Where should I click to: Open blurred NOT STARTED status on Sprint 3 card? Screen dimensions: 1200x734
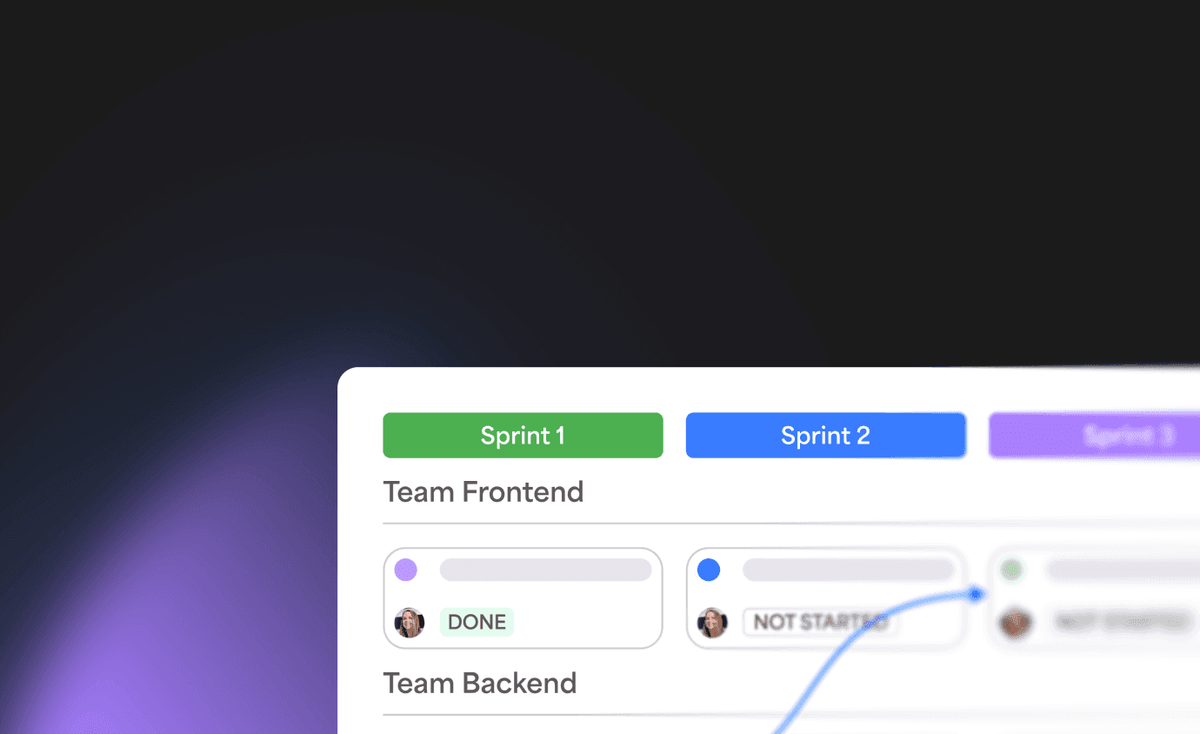[x=1122, y=622]
